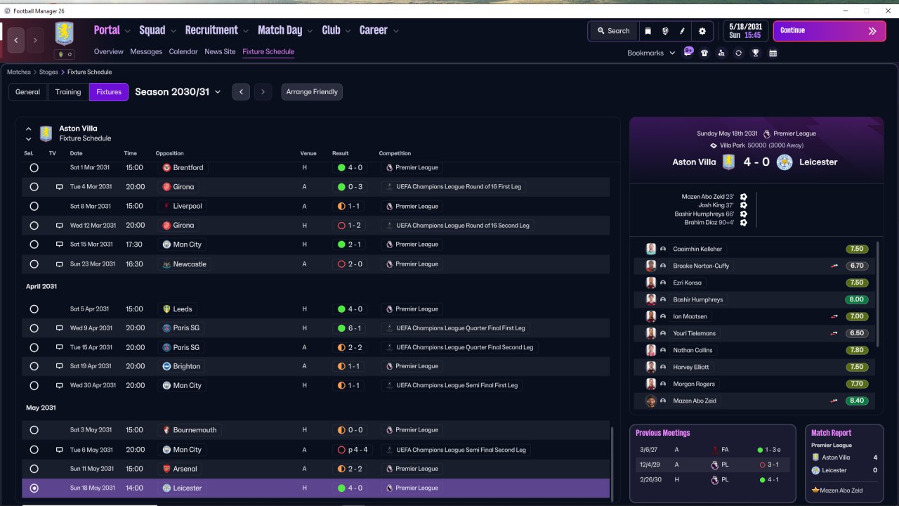Go back with the navigation back arrow
899x506 pixels.
click(16, 41)
